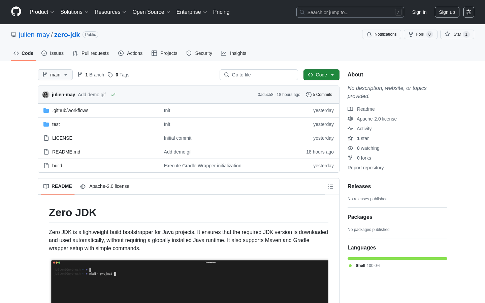Image resolution: width=485 pixels, height=303 pixels.
Task: Open the main branch selector dropdown
Action: click(55, 75)
